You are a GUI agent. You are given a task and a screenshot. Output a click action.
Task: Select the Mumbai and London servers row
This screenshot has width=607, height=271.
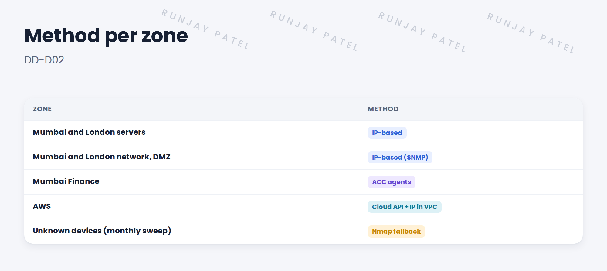click(303, 133)
